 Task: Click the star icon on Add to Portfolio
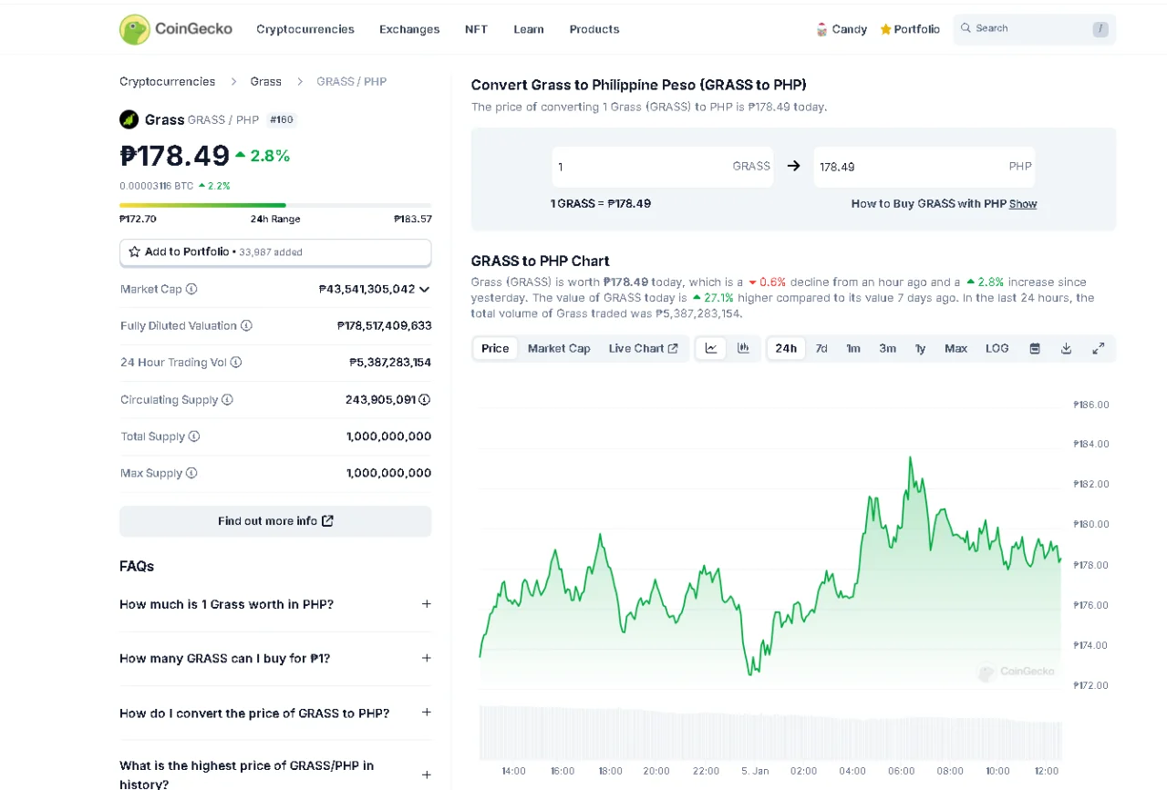134,251
